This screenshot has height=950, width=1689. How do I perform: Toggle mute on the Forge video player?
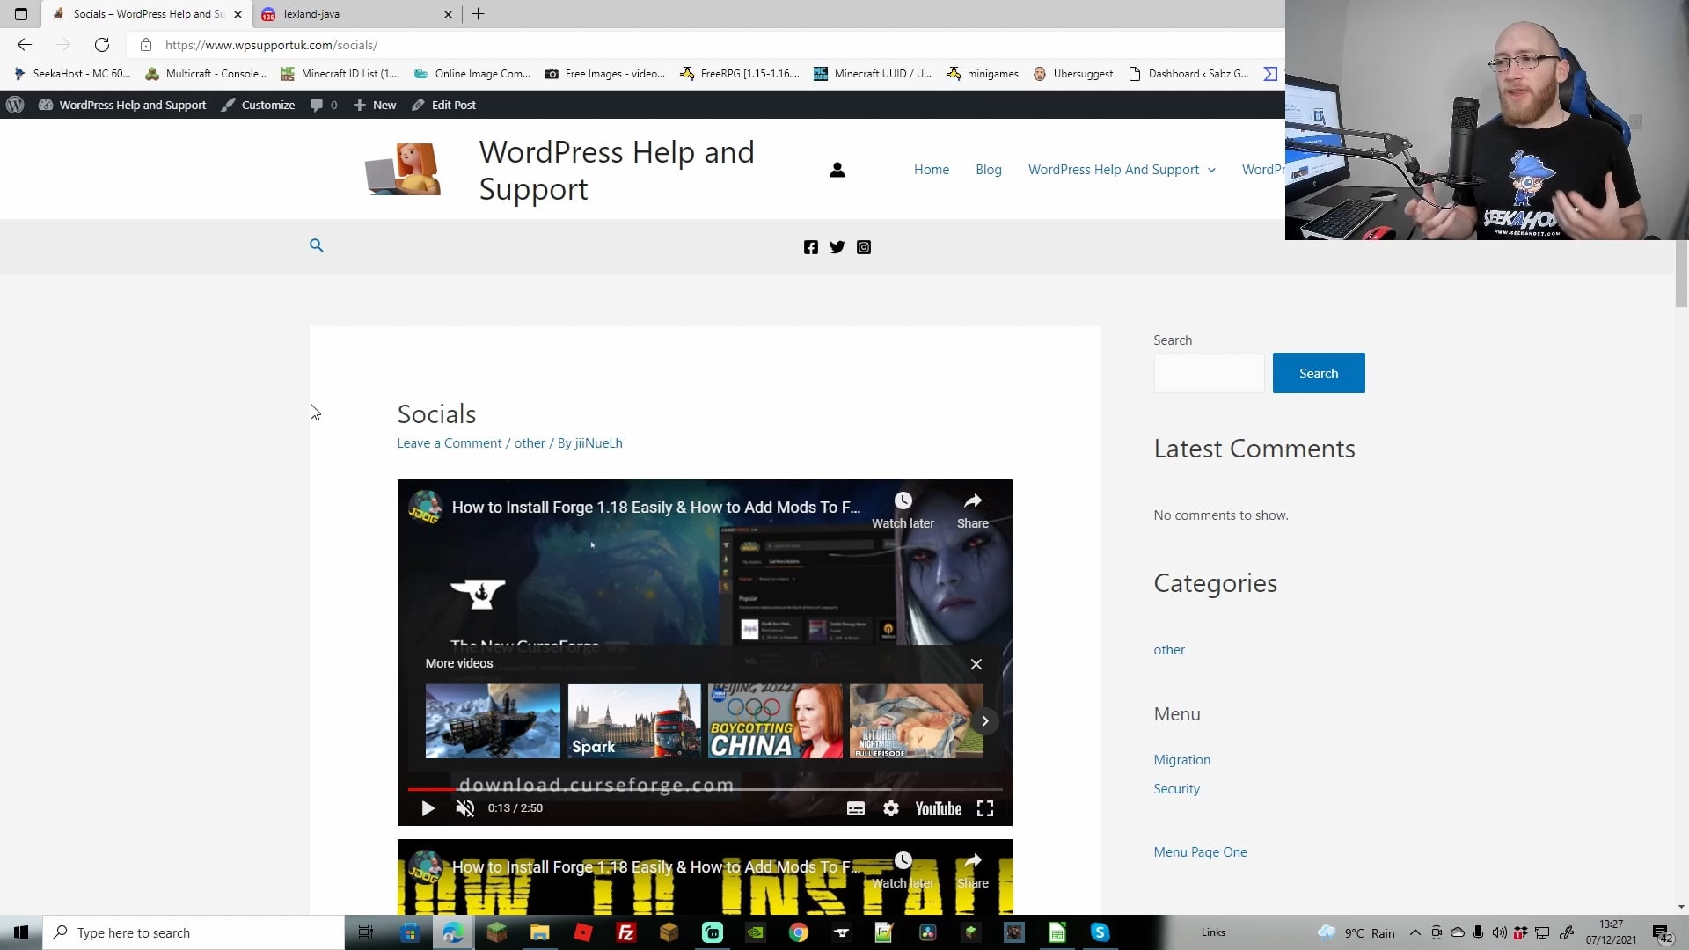(x=464, y=807)
